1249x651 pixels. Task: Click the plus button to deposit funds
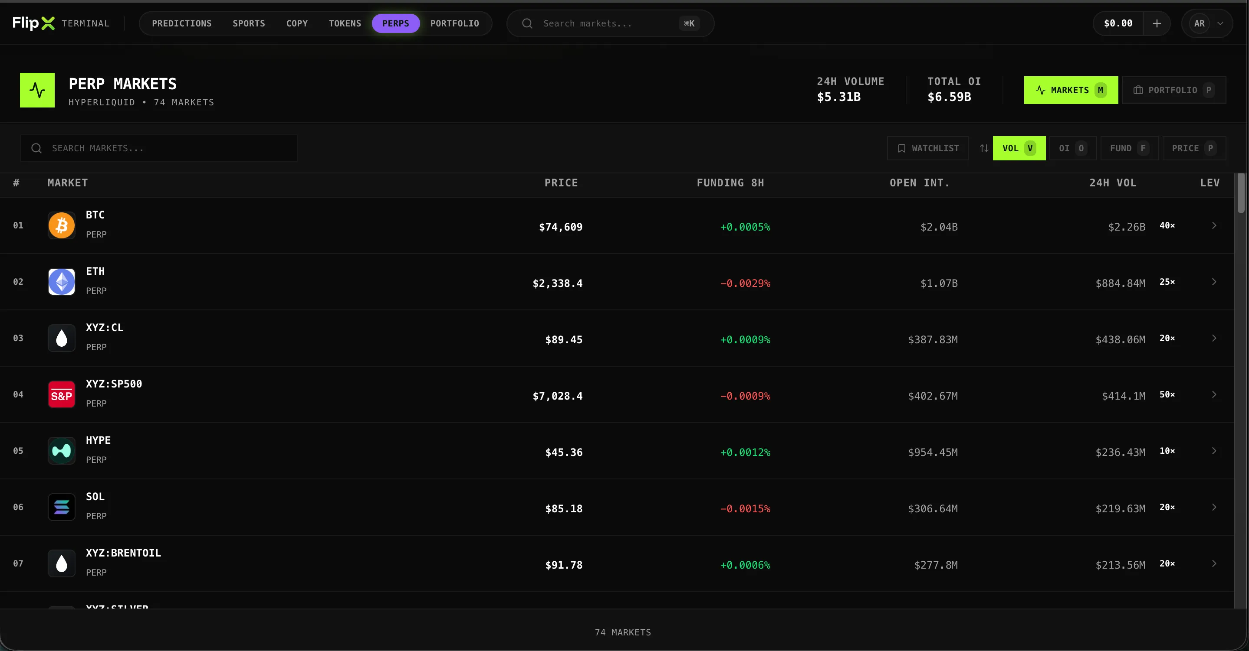1157,23
